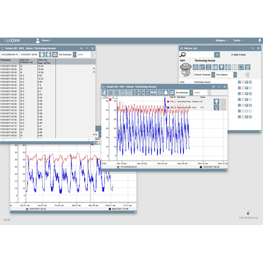Image resolution: width=263 pixels, height=263 pixels.
Task: Open device 1001 settings gear icon
Action: point(195,67)
